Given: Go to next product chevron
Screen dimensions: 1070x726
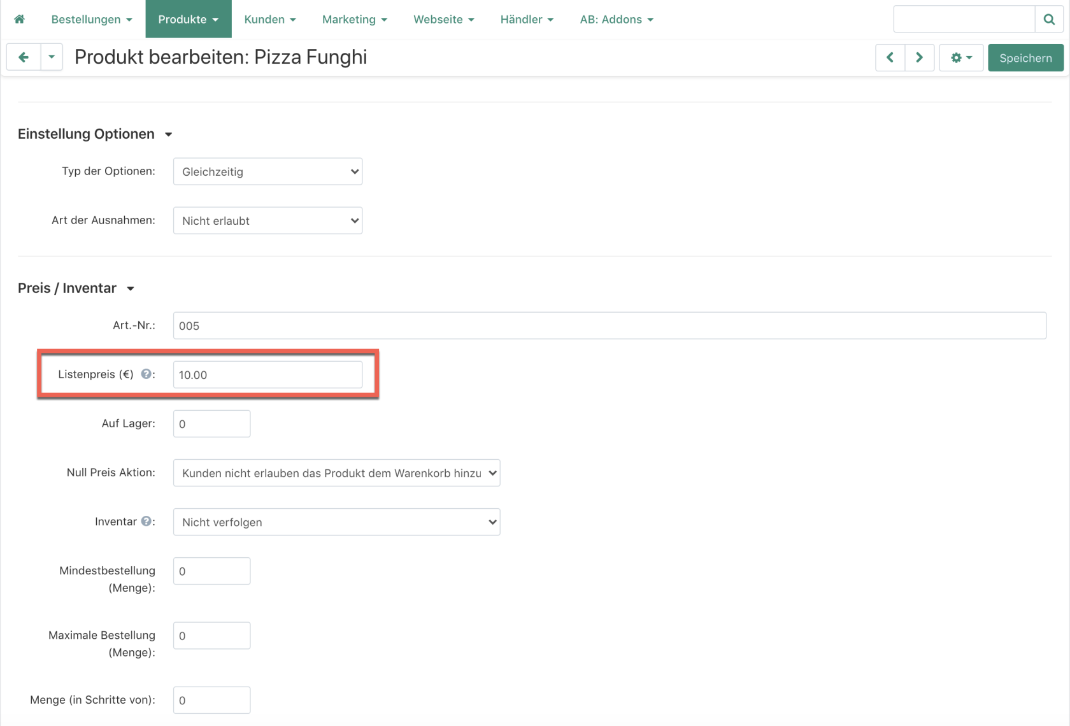Looking at the screenshot, I should (x=920, y=58).
